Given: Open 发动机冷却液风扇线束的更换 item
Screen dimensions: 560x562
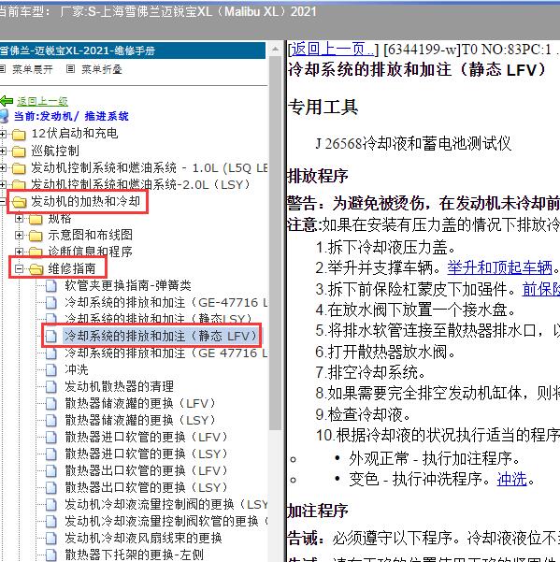Looking at the screenshot, I should [143, 538].
